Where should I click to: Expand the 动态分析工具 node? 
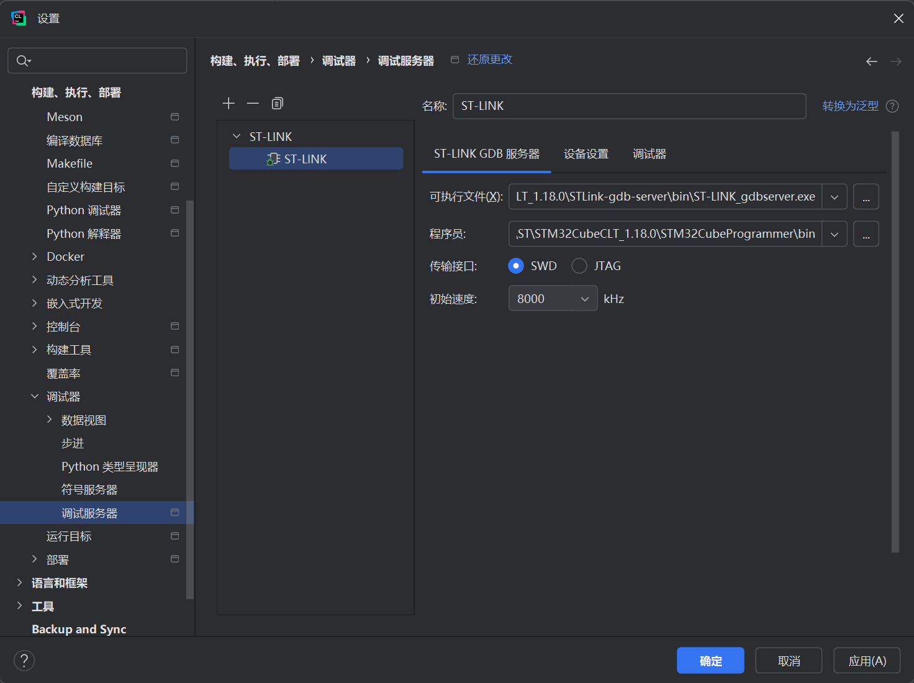[35, 280]
